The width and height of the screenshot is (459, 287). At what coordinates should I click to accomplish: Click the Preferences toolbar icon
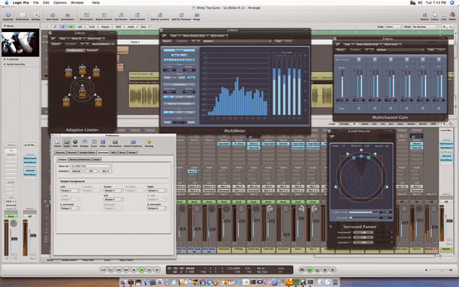tap(22, 16)
